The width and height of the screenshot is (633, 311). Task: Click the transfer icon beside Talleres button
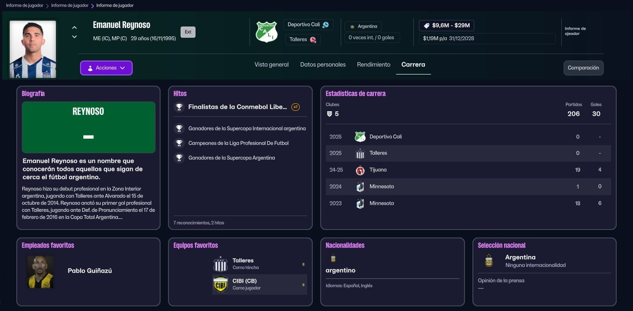[x=313, y=40]
